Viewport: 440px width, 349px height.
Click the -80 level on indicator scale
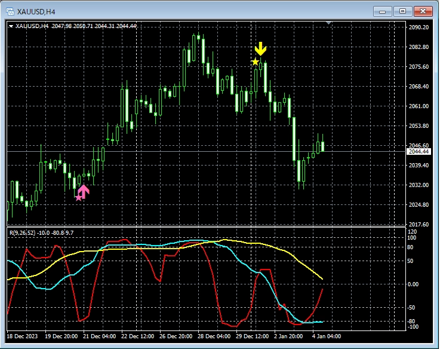[412, 322]
